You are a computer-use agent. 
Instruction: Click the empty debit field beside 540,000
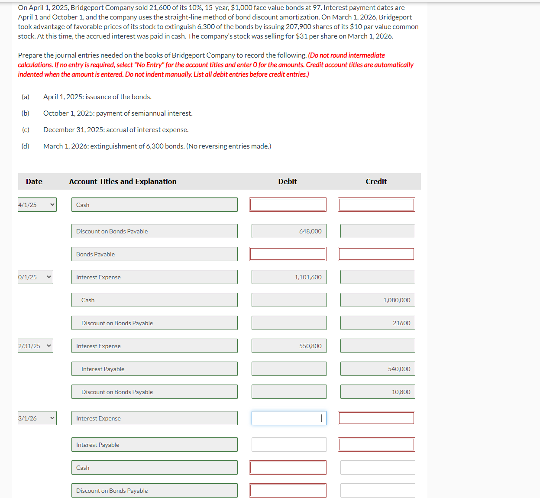[289, 369]
